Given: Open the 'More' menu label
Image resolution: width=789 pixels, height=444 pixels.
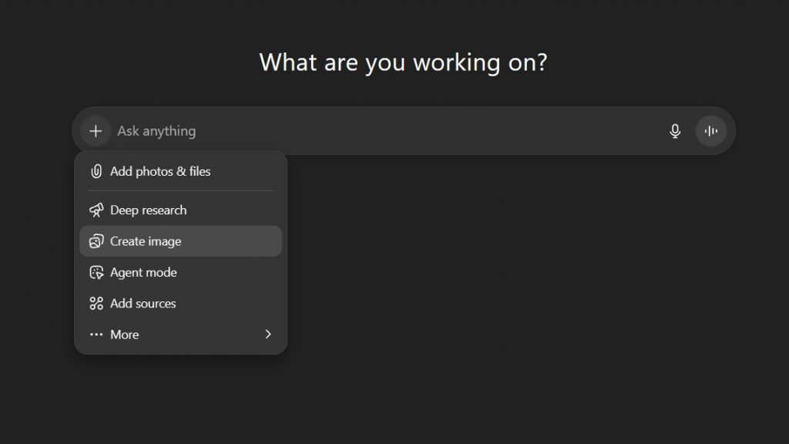Looking at the screenshot, I should (125, 335).
